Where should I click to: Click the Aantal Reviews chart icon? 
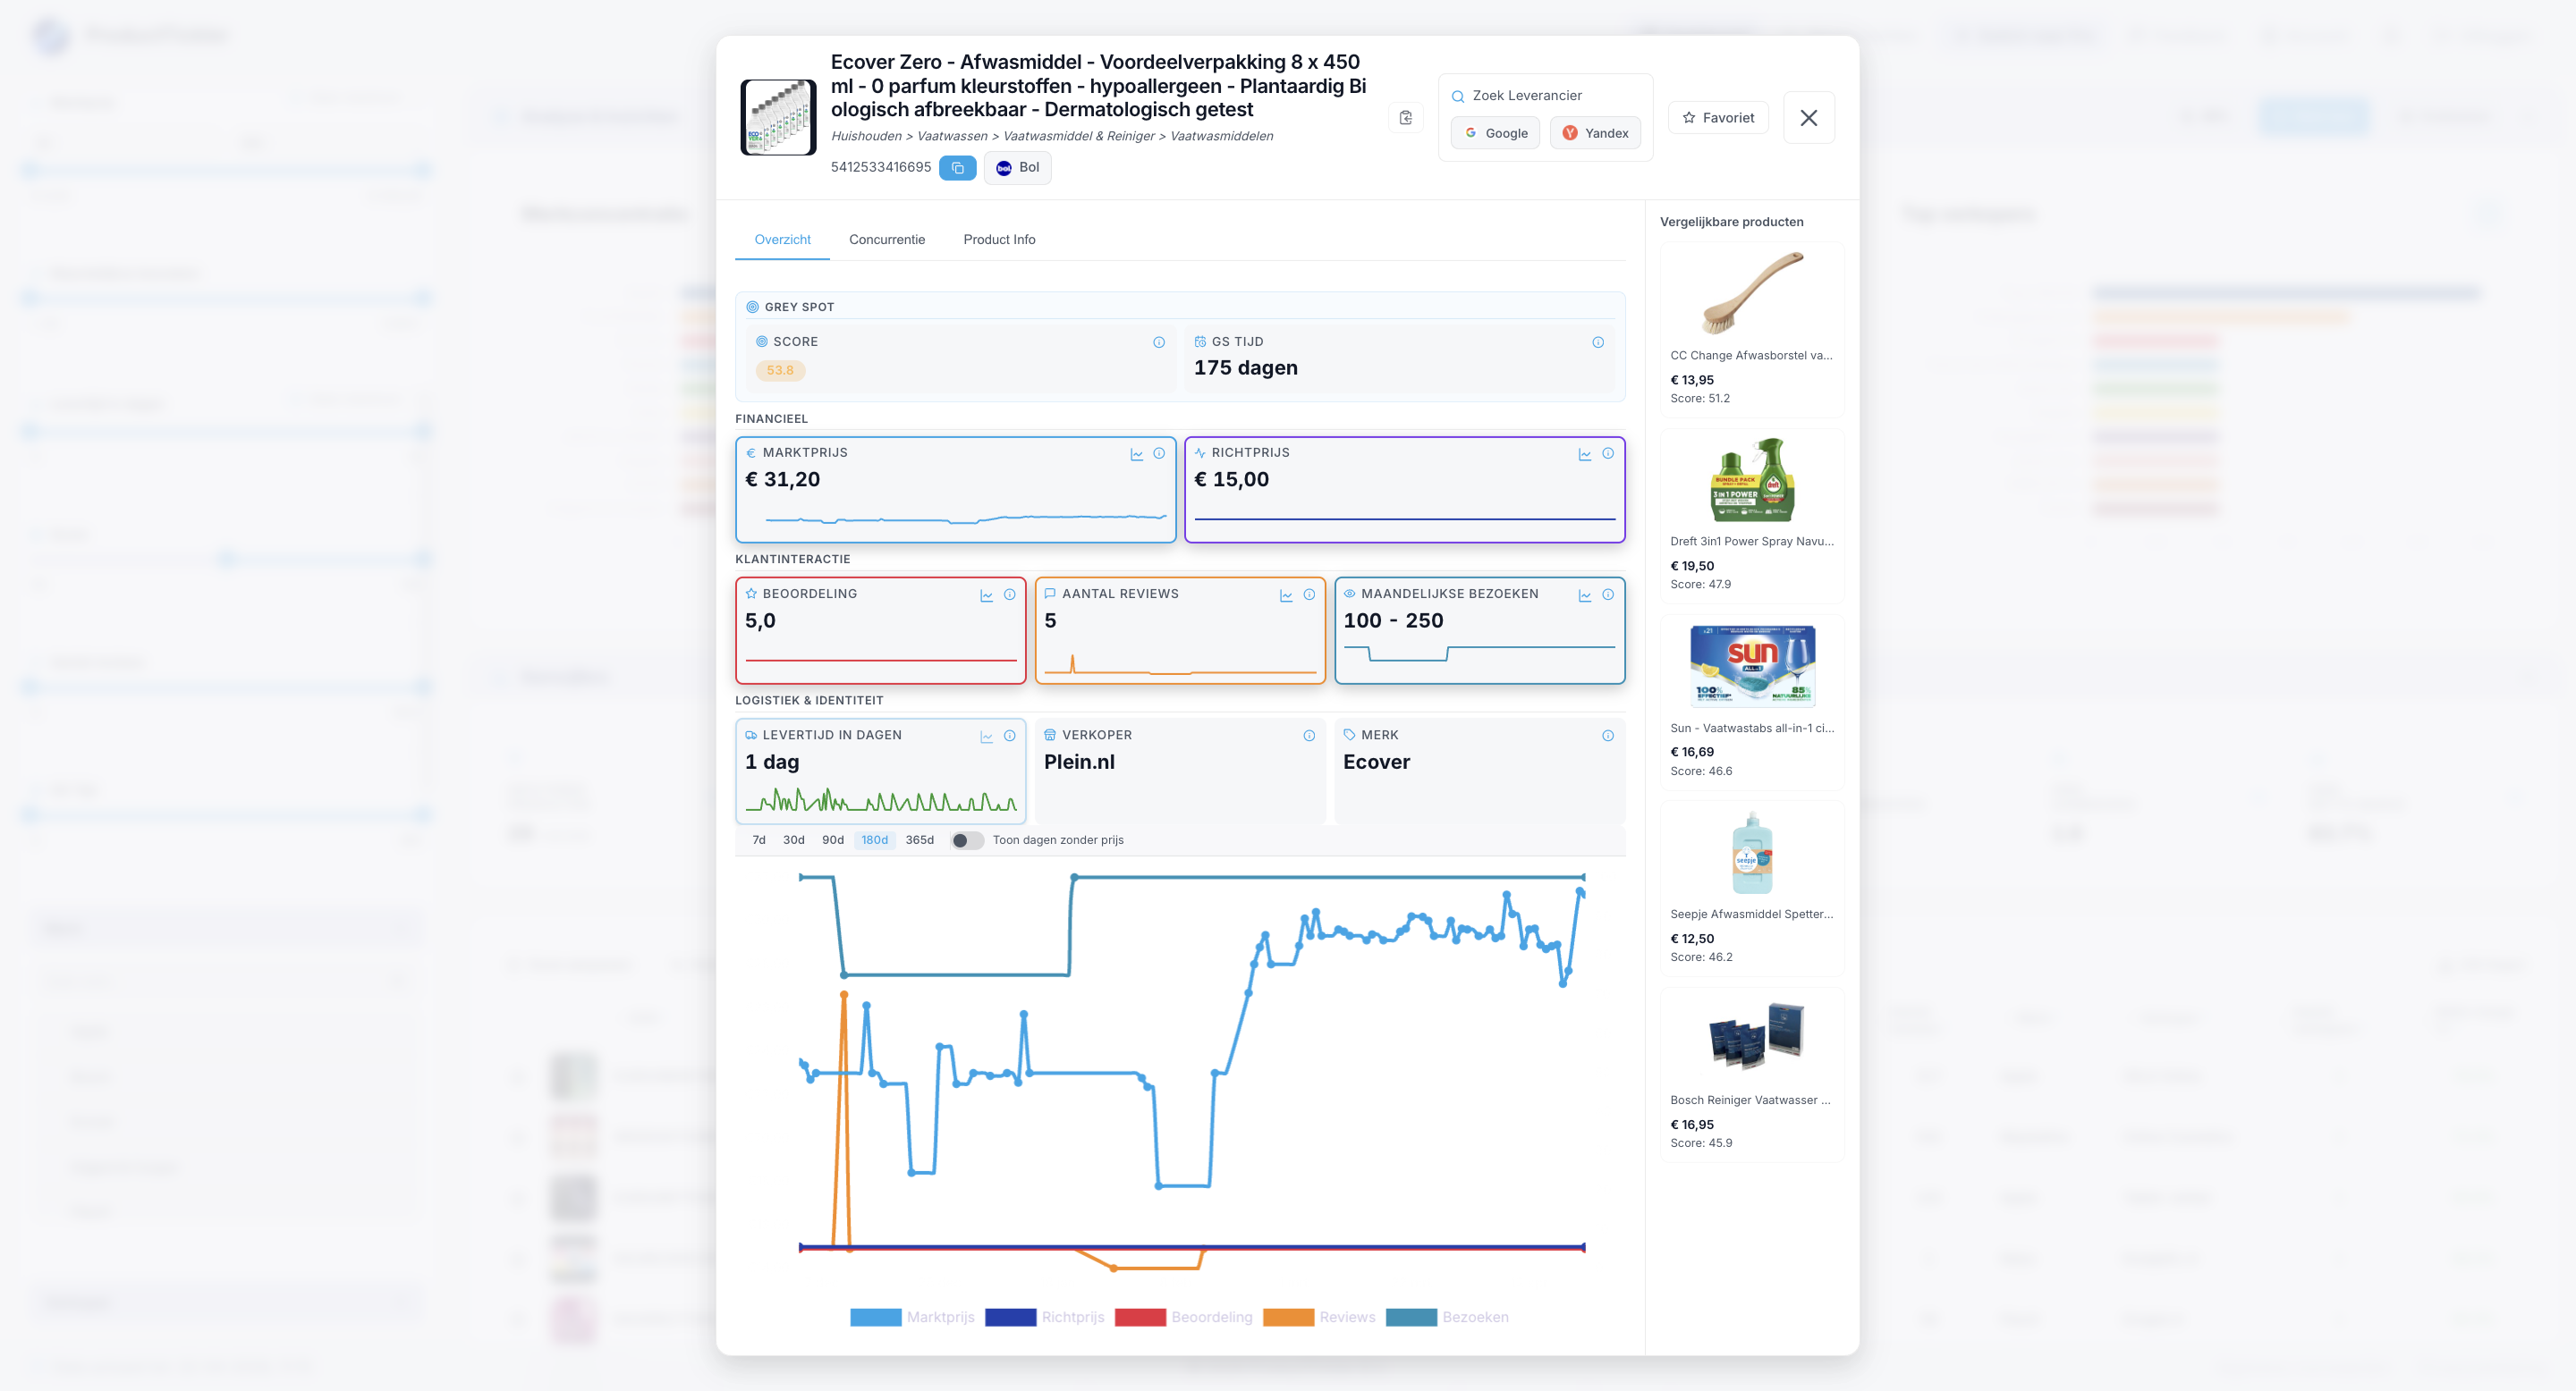(1286, 594)
